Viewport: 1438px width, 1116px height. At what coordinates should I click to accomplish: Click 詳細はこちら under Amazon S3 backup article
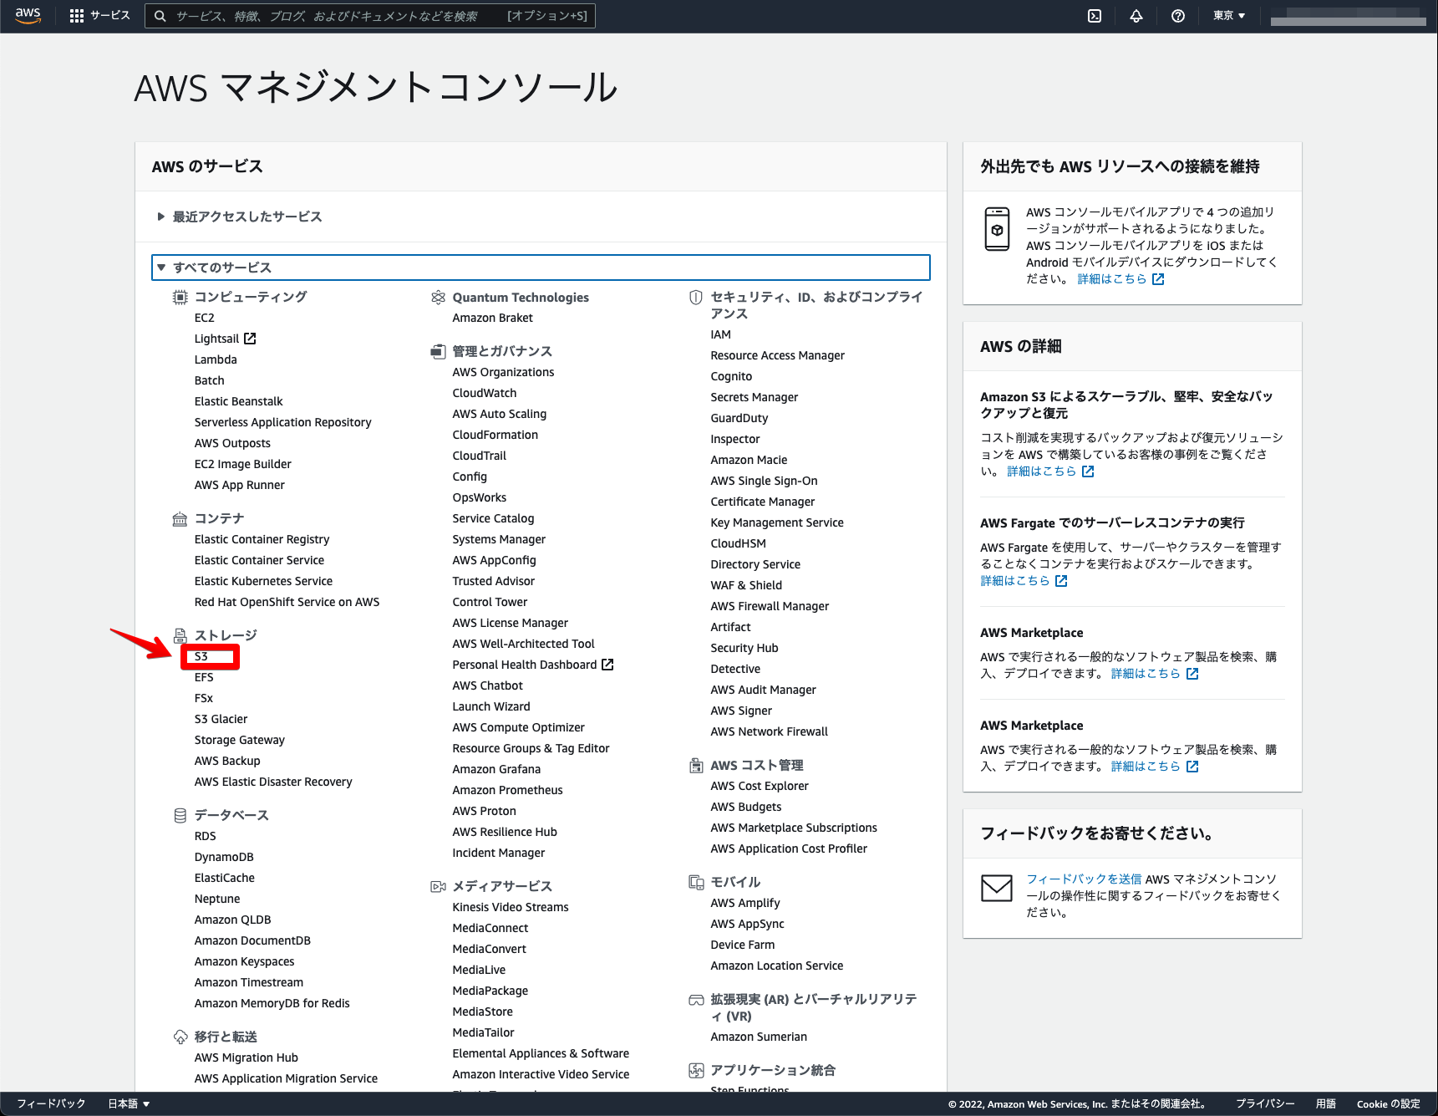pos(1041,471)
